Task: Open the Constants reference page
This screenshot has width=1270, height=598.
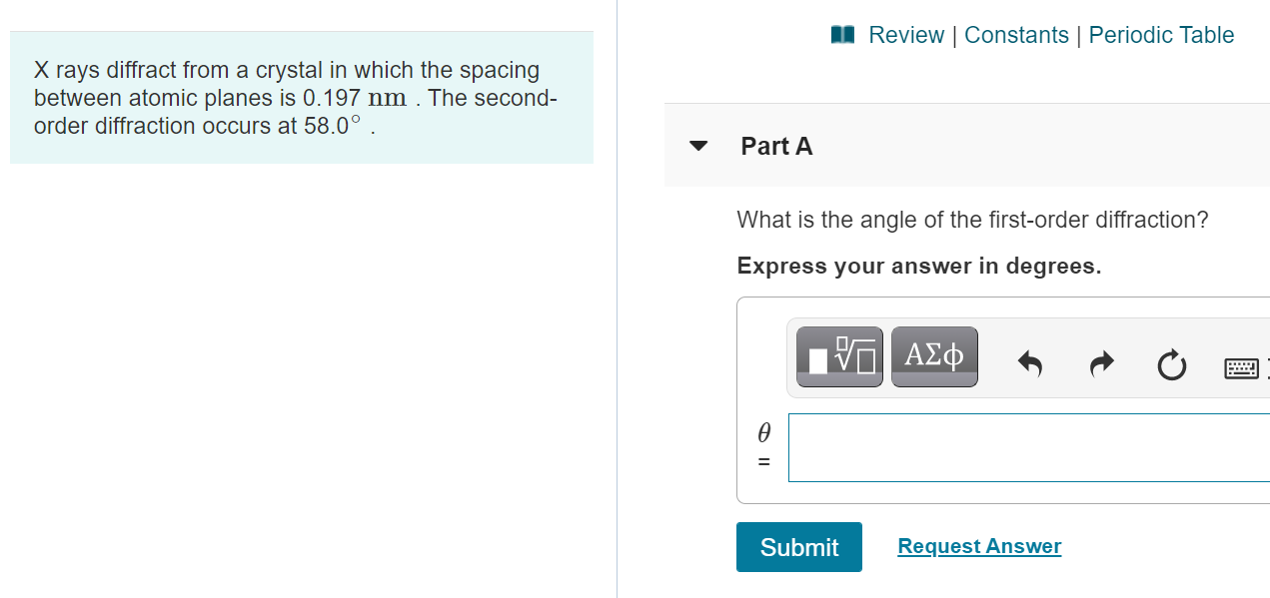Action: [x=1016, y=34]
